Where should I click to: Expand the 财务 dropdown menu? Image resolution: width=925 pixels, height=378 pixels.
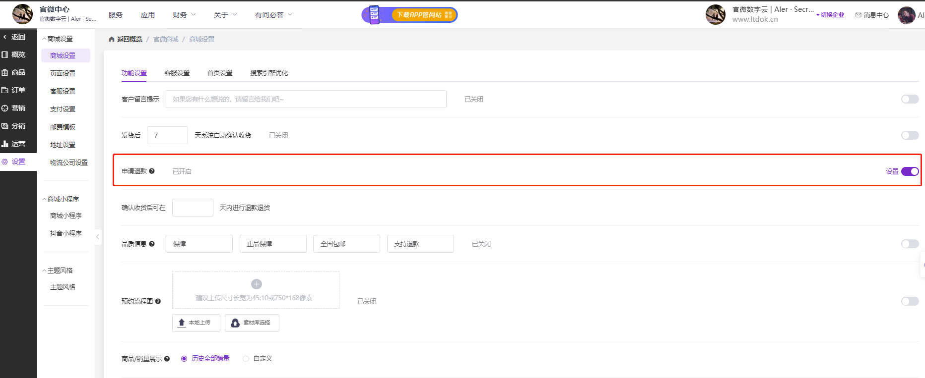[184, 15]
